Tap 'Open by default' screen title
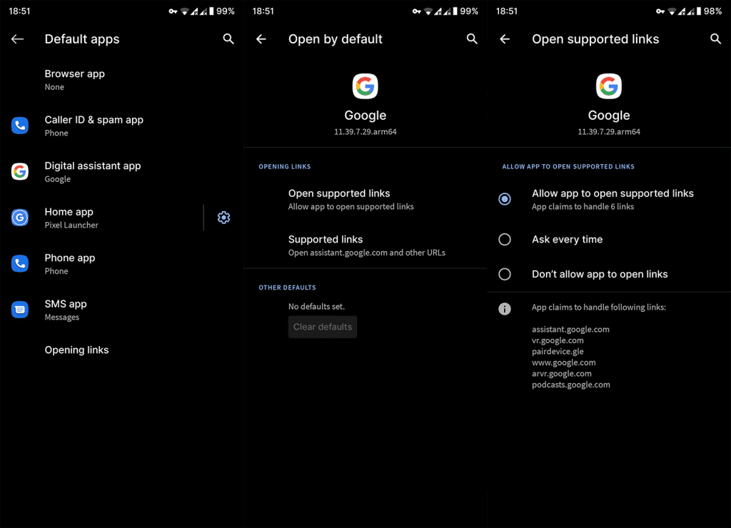This screenshot has height=528, width=731. tap(336, 39)
